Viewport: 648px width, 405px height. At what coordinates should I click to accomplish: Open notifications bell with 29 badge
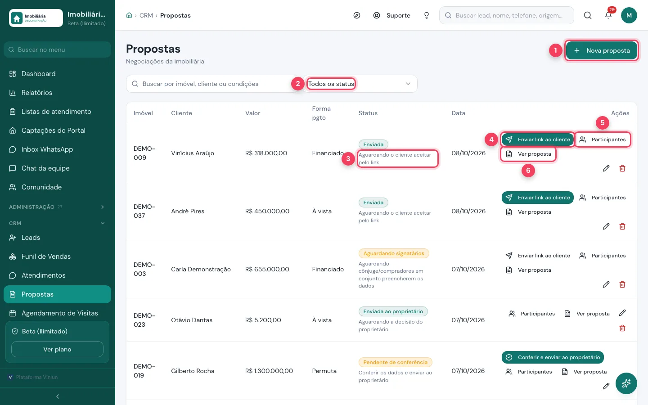coord(608,15)
